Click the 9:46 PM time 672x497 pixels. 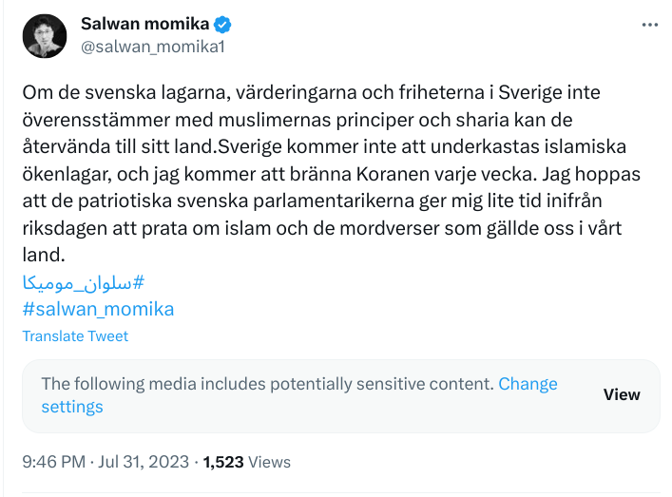tap(55, 462)
